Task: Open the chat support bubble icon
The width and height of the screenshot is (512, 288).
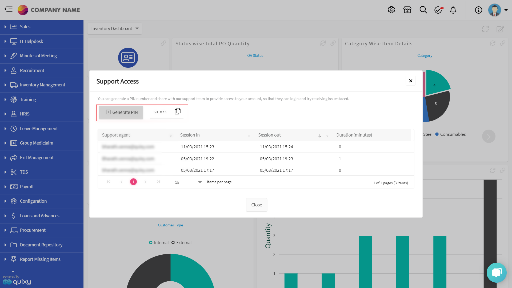Action: pyautogui.click(x=497, y=273)
